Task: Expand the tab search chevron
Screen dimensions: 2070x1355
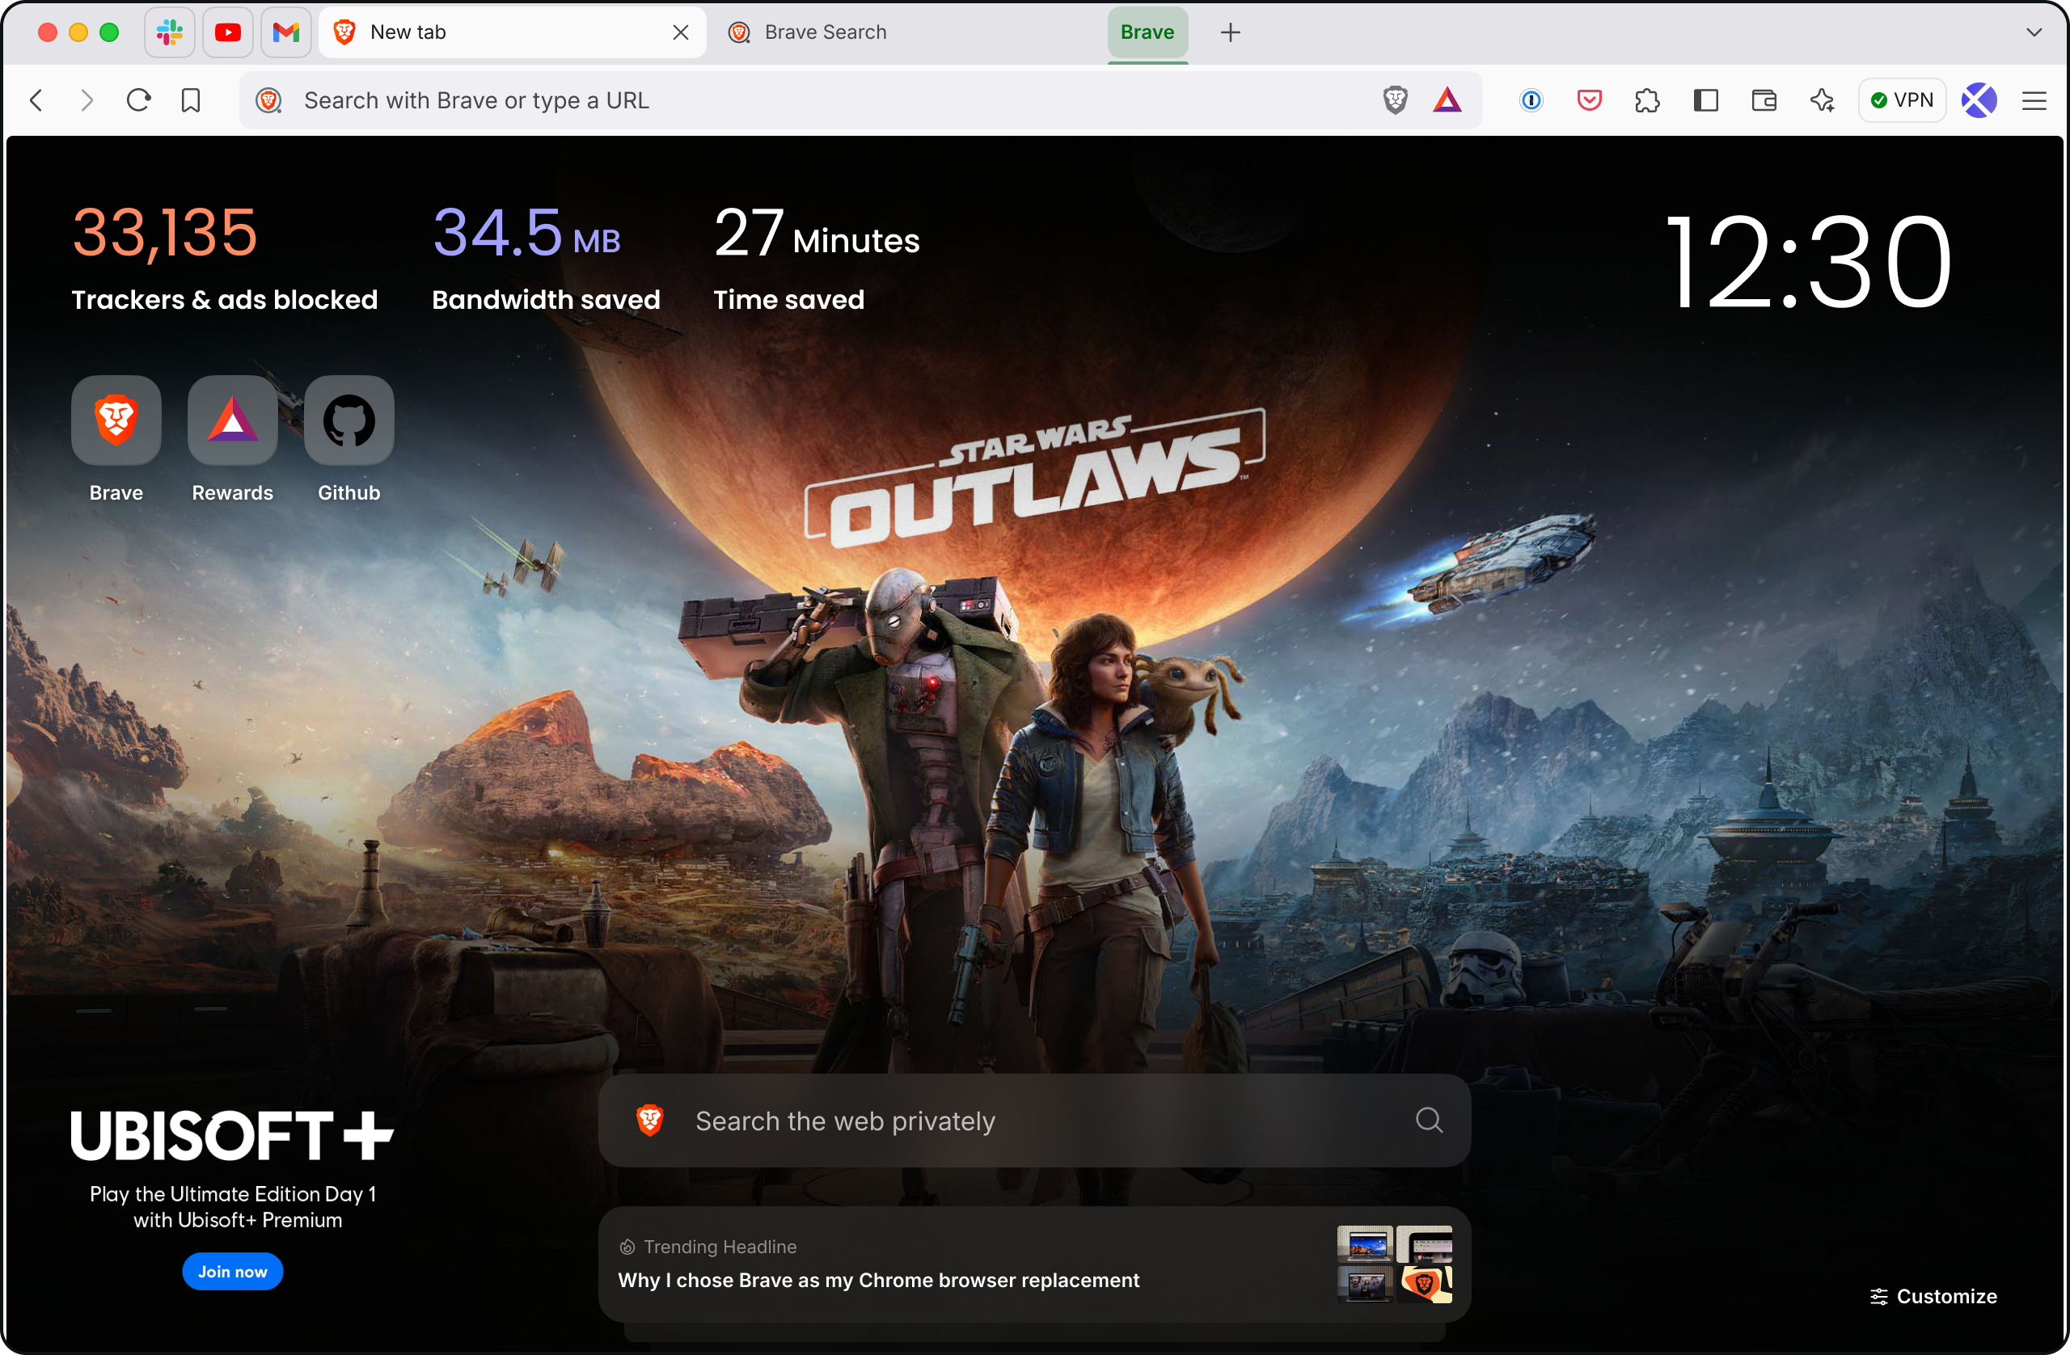Action: 2034,32
